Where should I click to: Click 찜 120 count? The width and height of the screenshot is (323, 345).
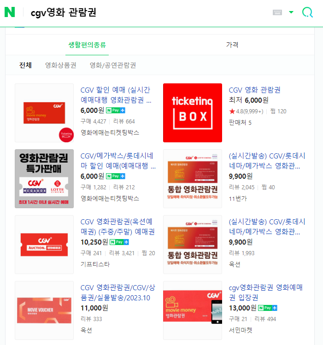click(278, 111)
